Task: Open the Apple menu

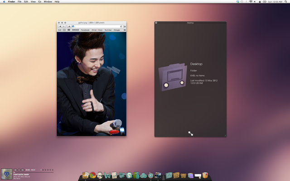Action: click(x=4, y=2)
